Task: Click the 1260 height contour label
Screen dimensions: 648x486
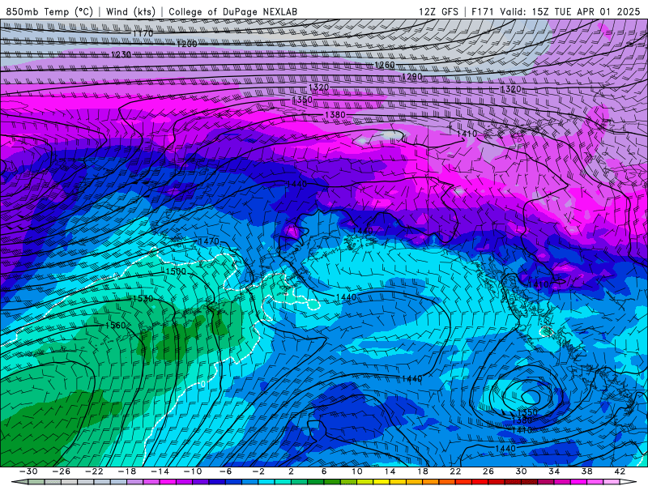Action: pyautogui.click(x=385, y=65)
